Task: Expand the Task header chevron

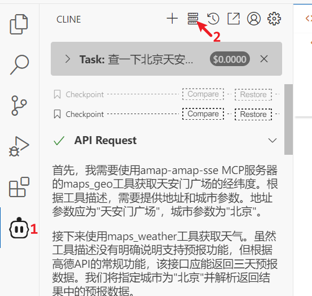Action: pos(68,59)
